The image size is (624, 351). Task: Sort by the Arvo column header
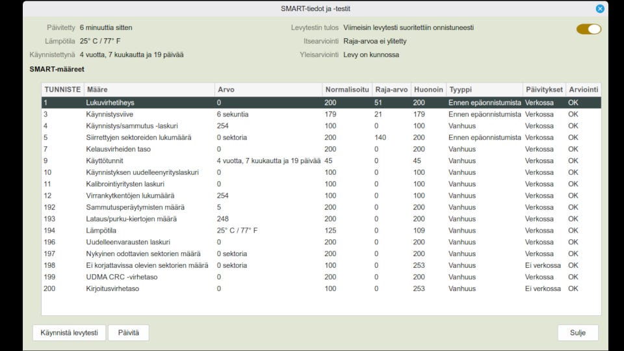[x=268, y=90]
